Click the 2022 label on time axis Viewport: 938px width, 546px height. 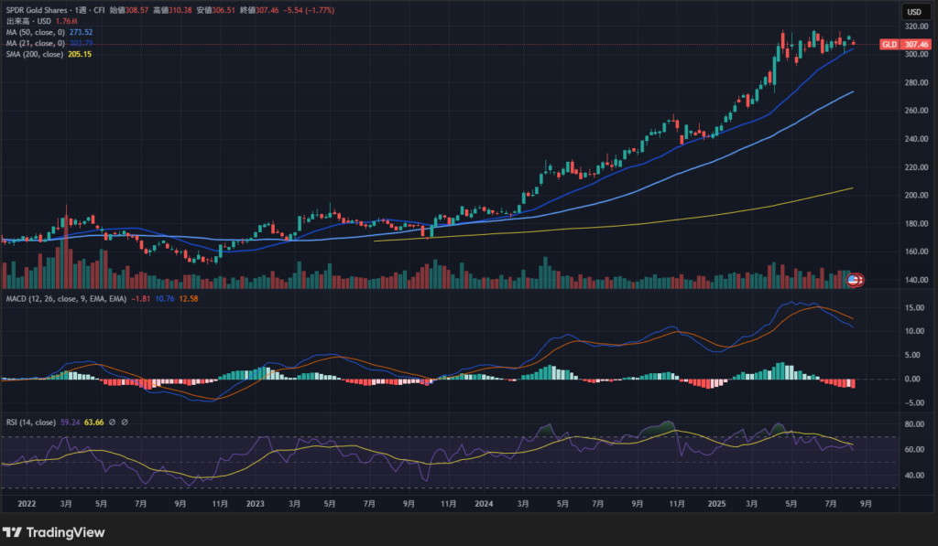click(x=27, y=504)
